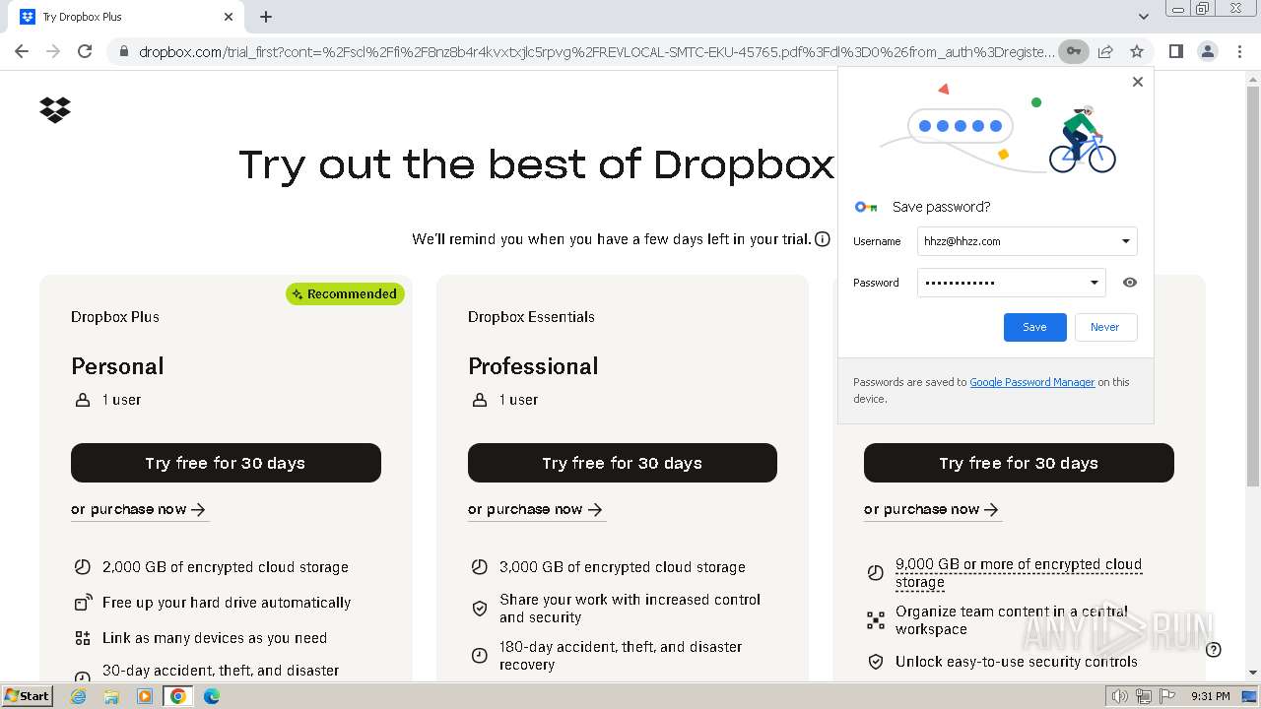This screenshot has width=1261, height=709.
Task: Expand the Password dropdown arrow
Action: (x=1094, y=283)
